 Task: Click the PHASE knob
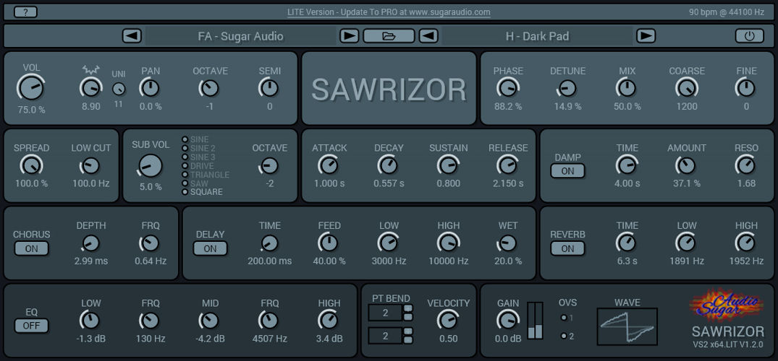click(508, 88)
